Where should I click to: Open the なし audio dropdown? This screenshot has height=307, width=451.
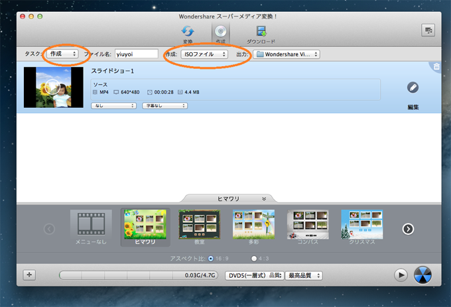pyautogui.click(x=113, y=106)
